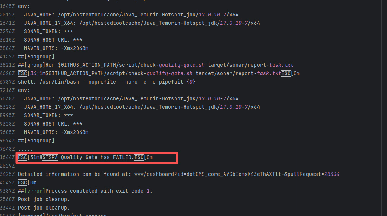The image size is (387, 216).
Task: Click the ##[group]Run check-quality-gate.sh line
Action: 153,65
